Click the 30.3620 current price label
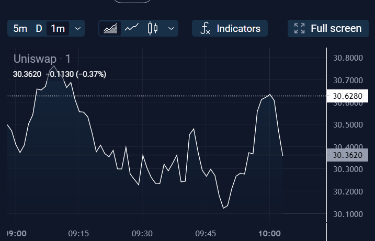 pos(347,155)
